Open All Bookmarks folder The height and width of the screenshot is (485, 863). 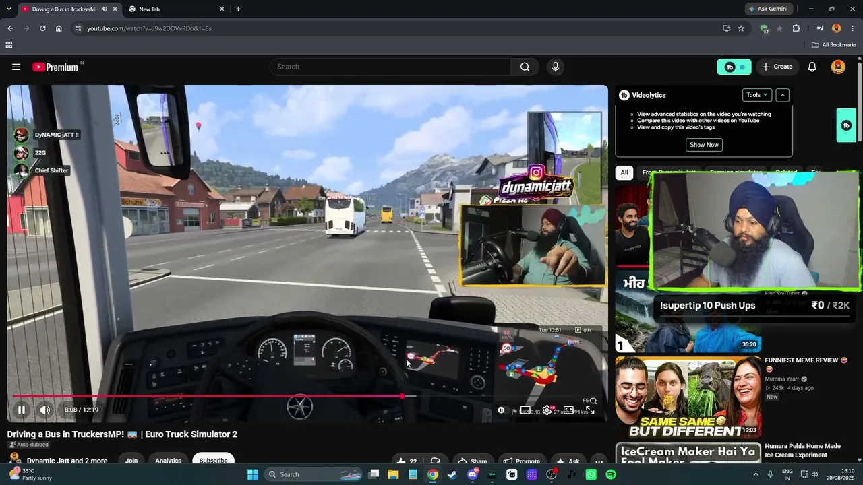834,45
